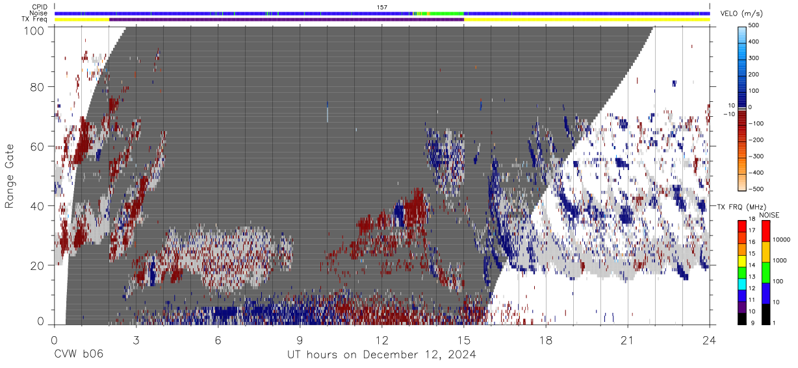Viewport: 798px width, 368px height.
Task: Click the "VELO (m/s)" heading
Action: click(x=741, y=14)
